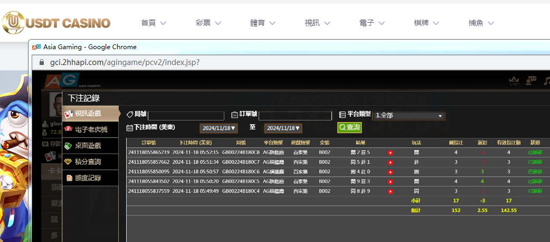
Task: Play video replay for round GB00224B180C4
Action: tap(391, 191)
